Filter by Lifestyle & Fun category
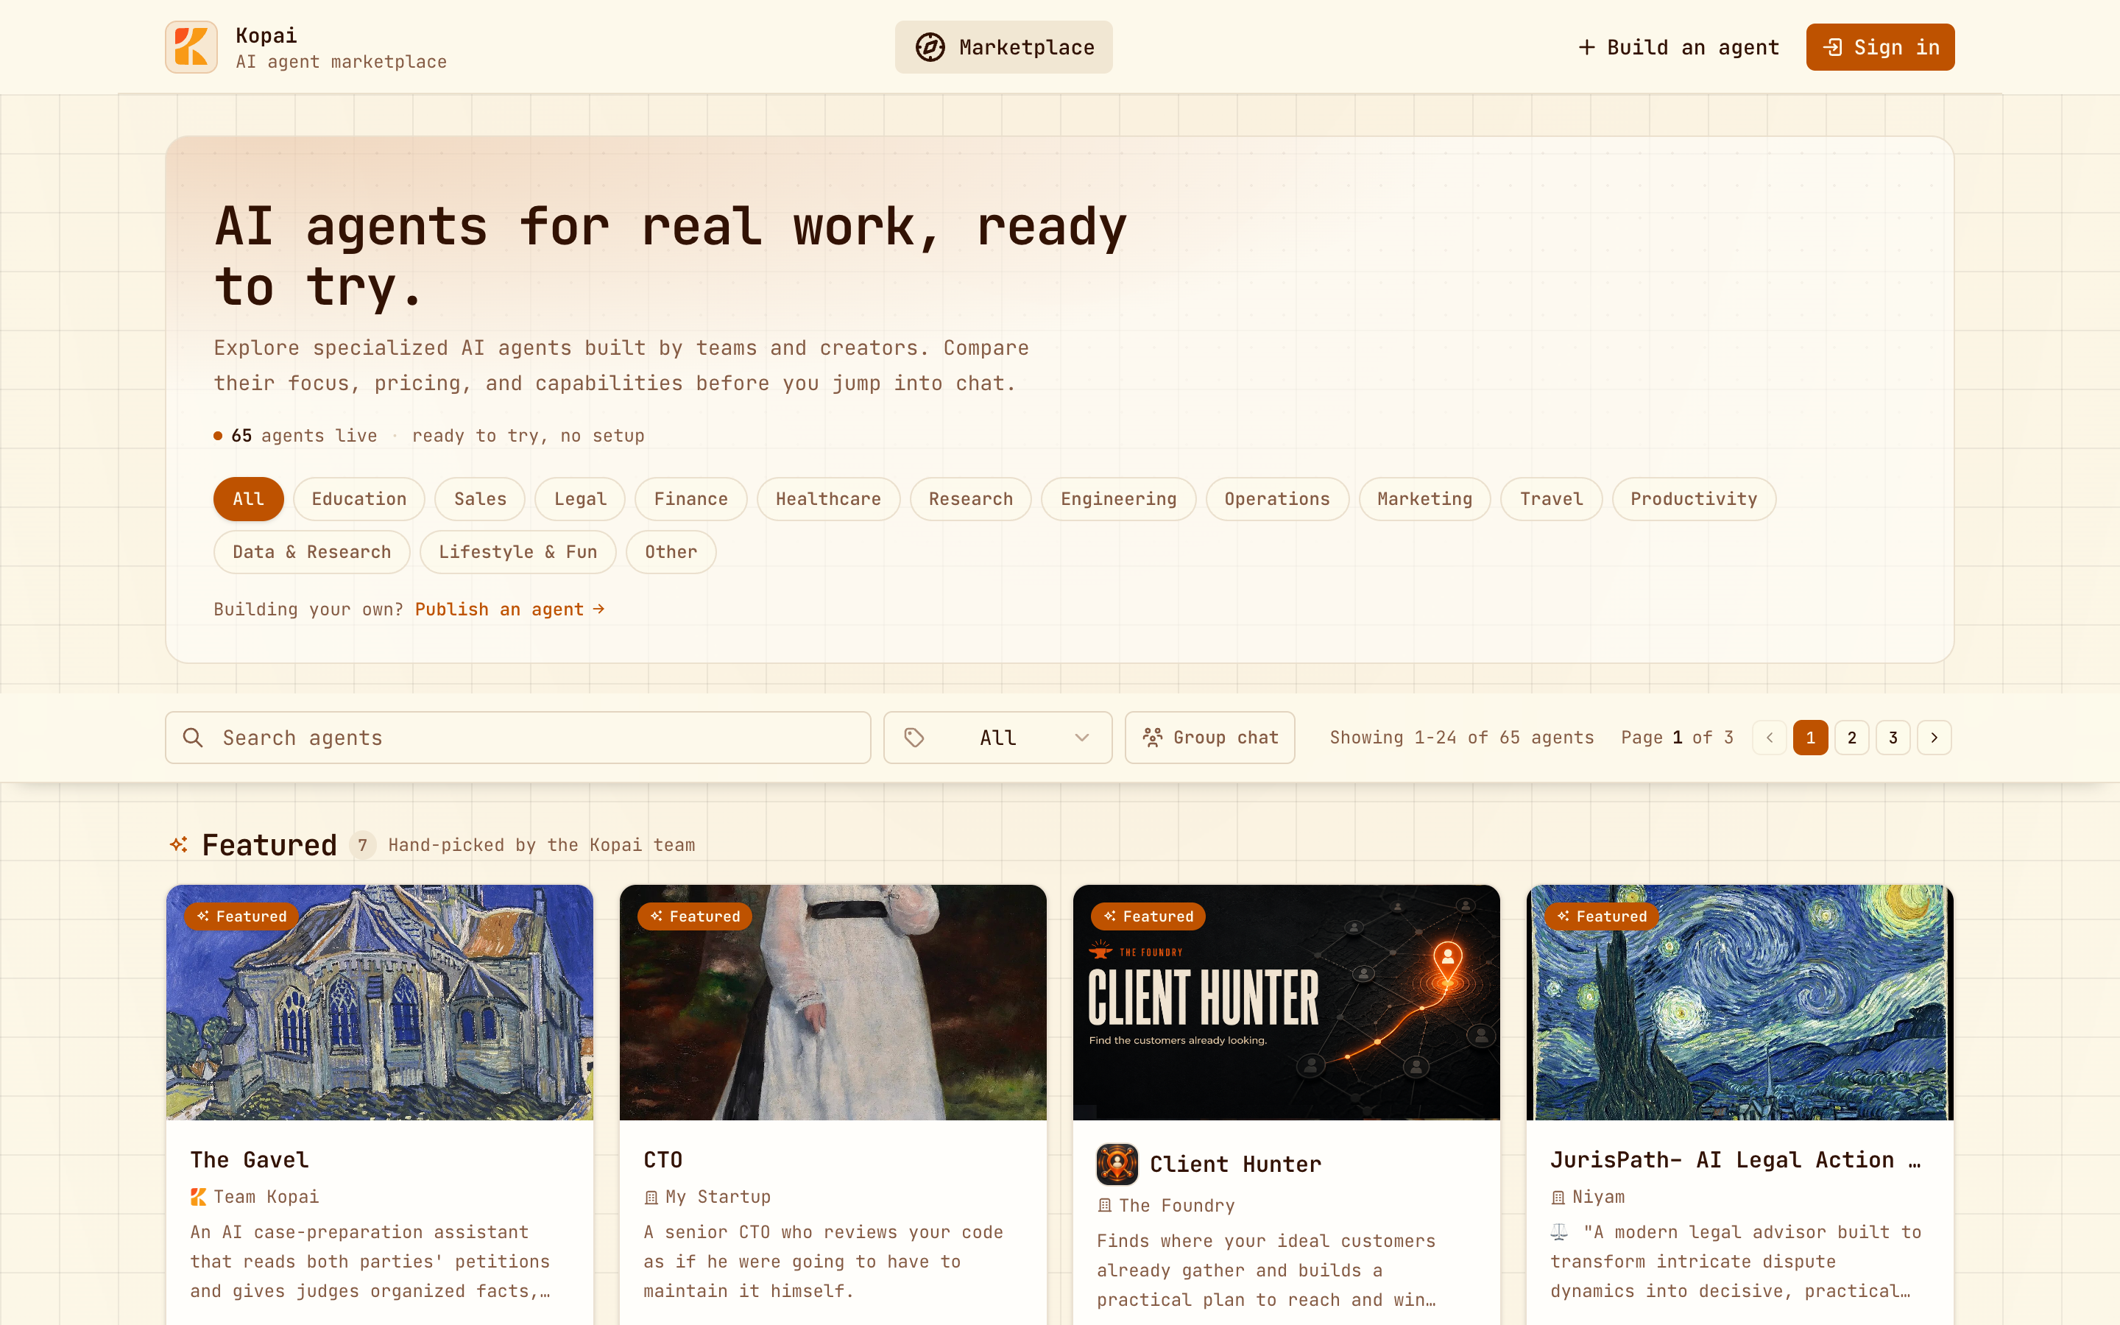 [517, 552]
